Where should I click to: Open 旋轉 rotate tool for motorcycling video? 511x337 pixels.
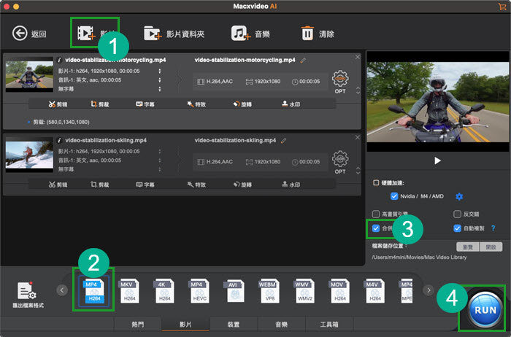tap(242, 104)
